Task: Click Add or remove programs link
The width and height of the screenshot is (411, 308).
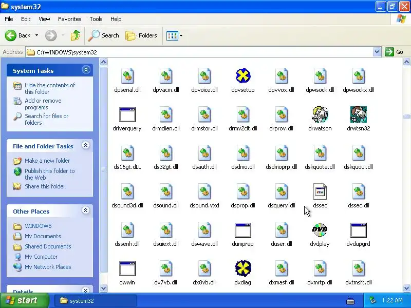Action: tap(43, 104)
